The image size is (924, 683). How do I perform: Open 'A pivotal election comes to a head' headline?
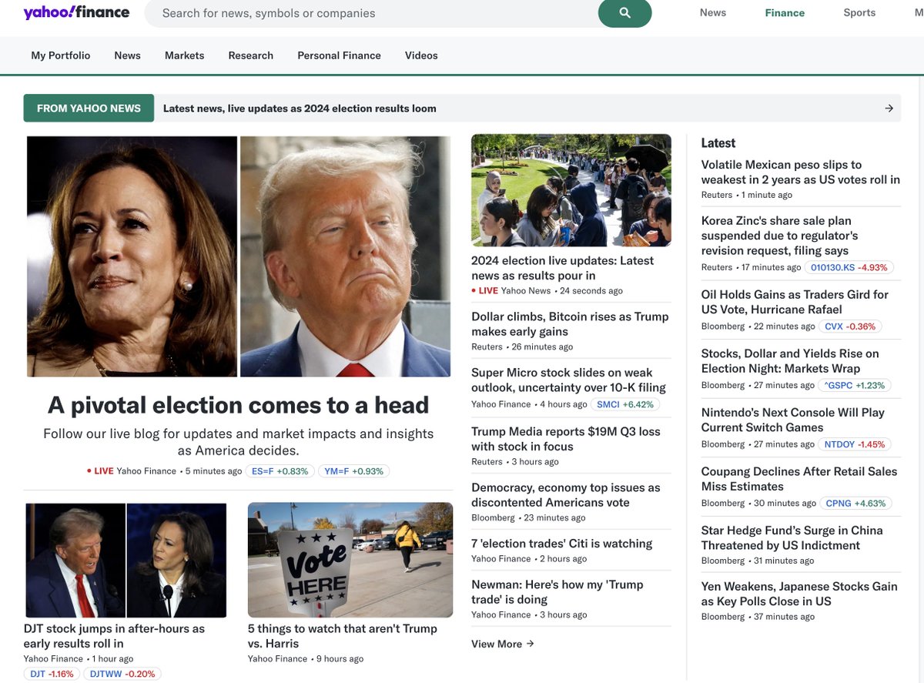[x=238, y=405]
